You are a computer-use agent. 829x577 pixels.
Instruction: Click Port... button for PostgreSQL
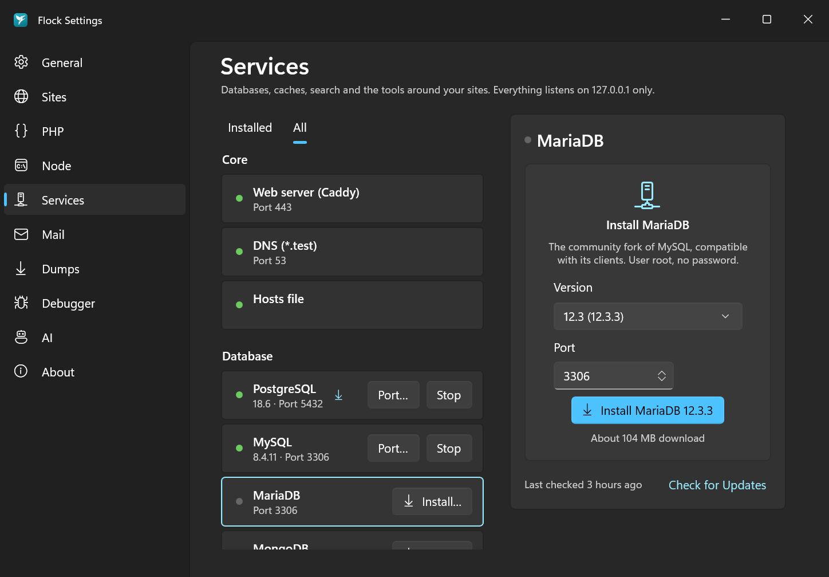pos(393,395)
